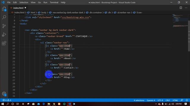190x106 pixels.
Task: Click the li.nav- breadcrumb segment
Action: click(140, 12)
